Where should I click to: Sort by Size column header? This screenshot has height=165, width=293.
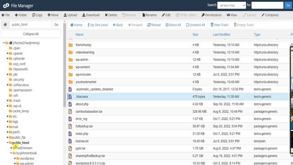(195, 34)
